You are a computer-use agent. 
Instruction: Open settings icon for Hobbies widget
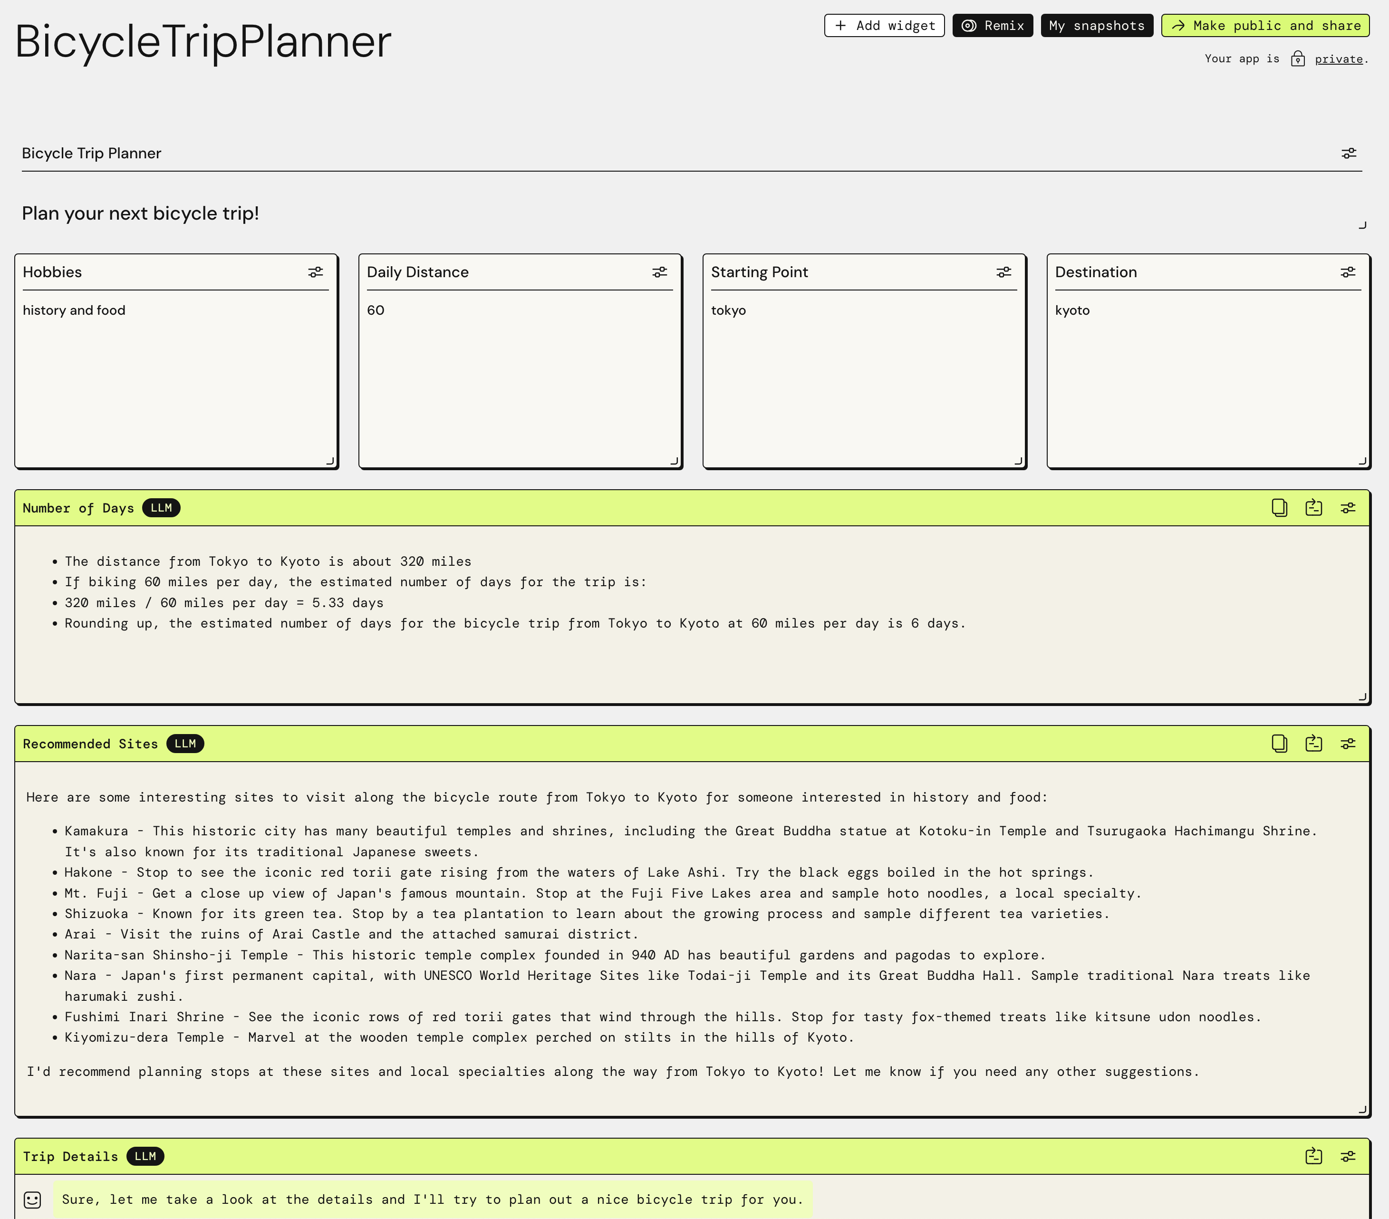(315, 272)
